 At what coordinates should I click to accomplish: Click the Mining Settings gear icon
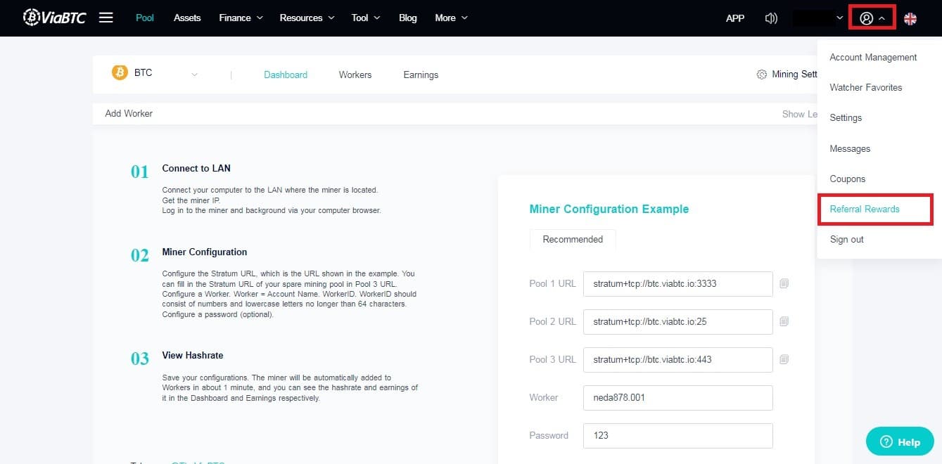pos(761,75)
